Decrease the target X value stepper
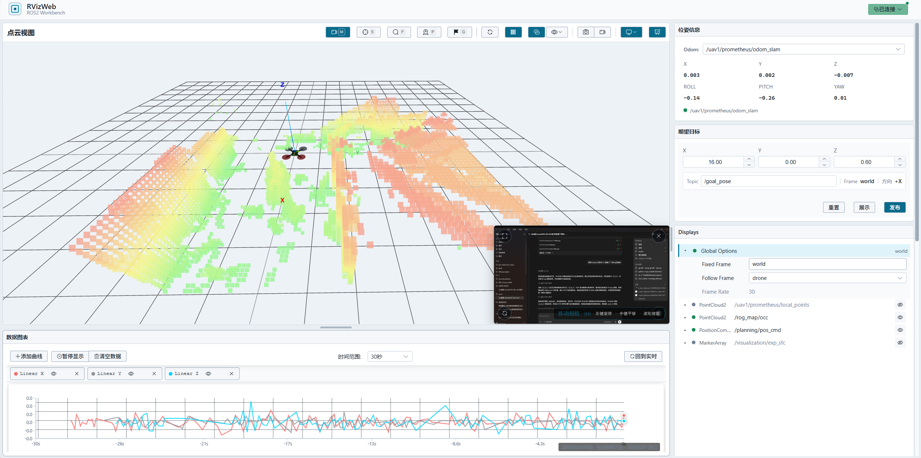The height and width of the screenshot is (458, 921). pos(749,165)
